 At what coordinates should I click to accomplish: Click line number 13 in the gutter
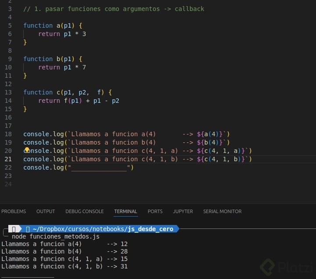coord(8,92)
